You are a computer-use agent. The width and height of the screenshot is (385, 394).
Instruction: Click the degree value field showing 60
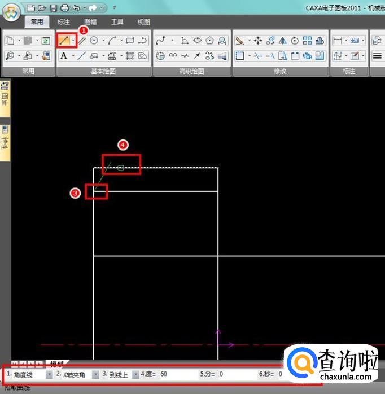click(x=176, y=374)
